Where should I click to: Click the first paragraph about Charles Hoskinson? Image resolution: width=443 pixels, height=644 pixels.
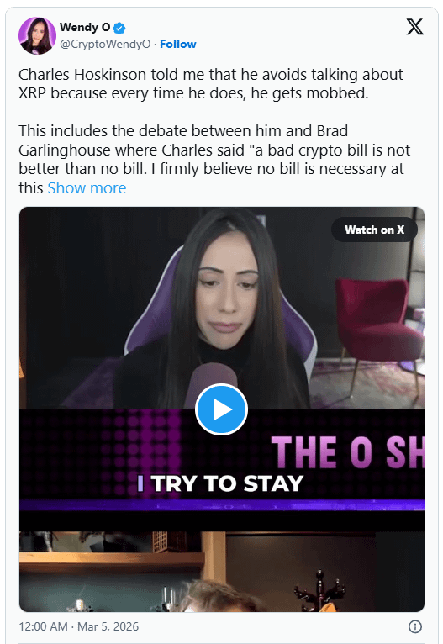pyautogui.click(x=211, y=84)
